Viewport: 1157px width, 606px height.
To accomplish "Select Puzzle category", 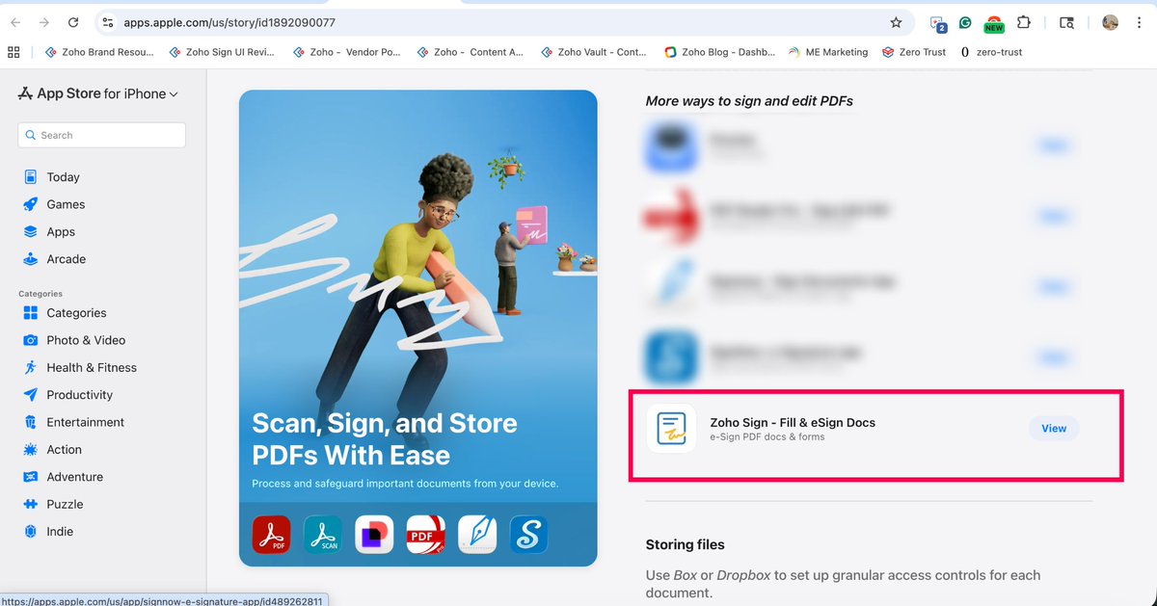I will (52, 504).
